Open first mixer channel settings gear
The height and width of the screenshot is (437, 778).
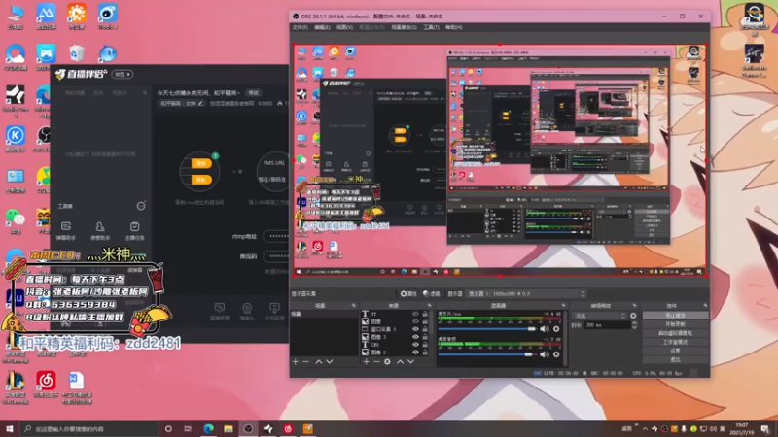point(556,329)
